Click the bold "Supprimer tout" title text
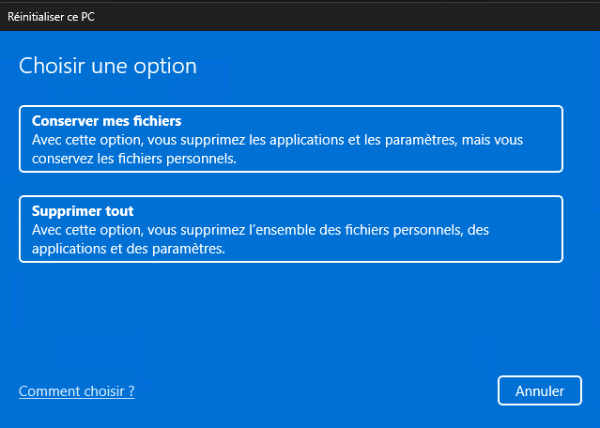The width and height of the screenshot is (600, 428). 83,211
